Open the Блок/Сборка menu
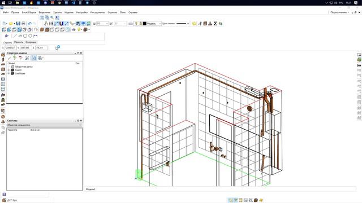The height and width of the screenshot is (203, 362). tap(29, 12)
